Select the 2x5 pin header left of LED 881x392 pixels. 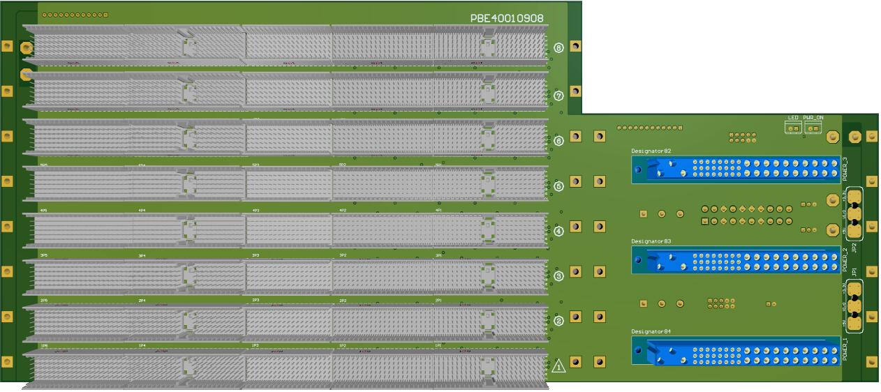(x=743, y=136)
